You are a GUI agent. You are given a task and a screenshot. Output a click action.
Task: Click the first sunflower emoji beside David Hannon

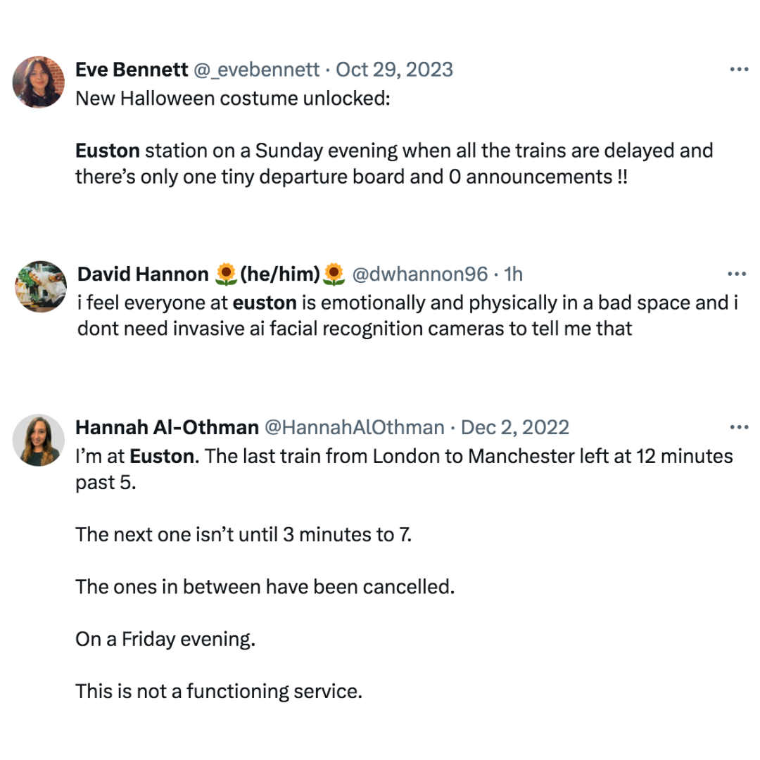pyautogui.click(x=226, y=274)
